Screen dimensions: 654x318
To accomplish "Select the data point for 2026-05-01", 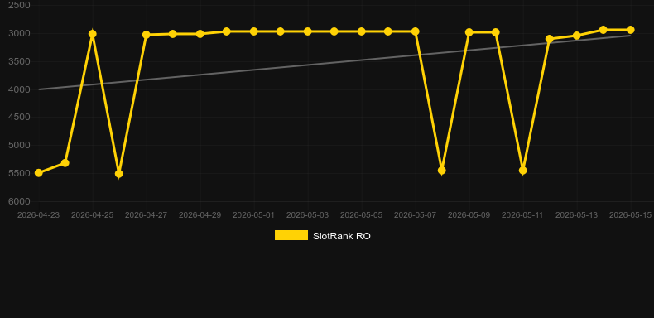I will click(253, 31).
